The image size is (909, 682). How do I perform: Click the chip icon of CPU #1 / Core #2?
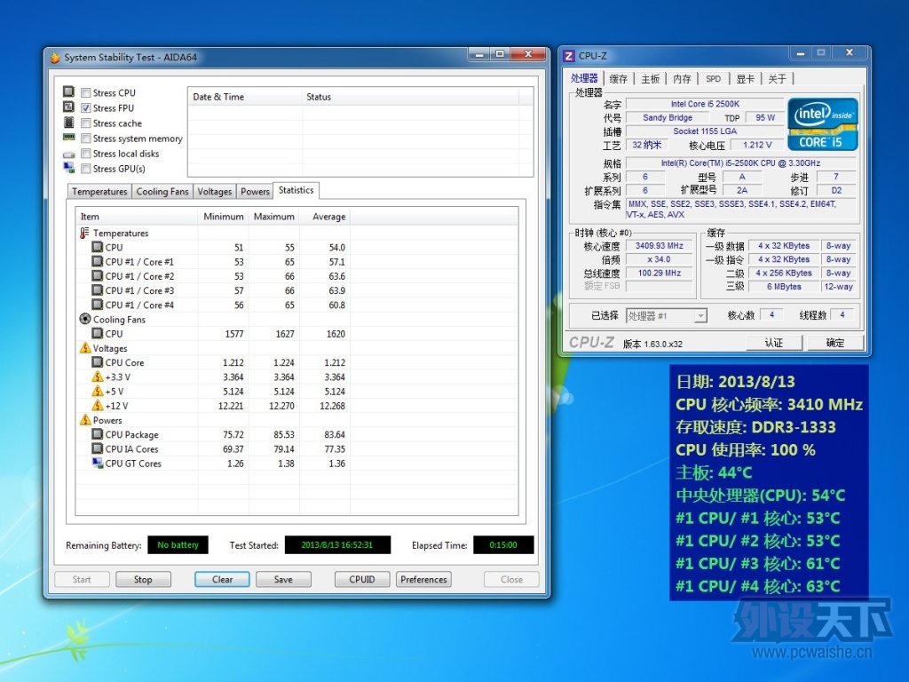click(98, 276)
